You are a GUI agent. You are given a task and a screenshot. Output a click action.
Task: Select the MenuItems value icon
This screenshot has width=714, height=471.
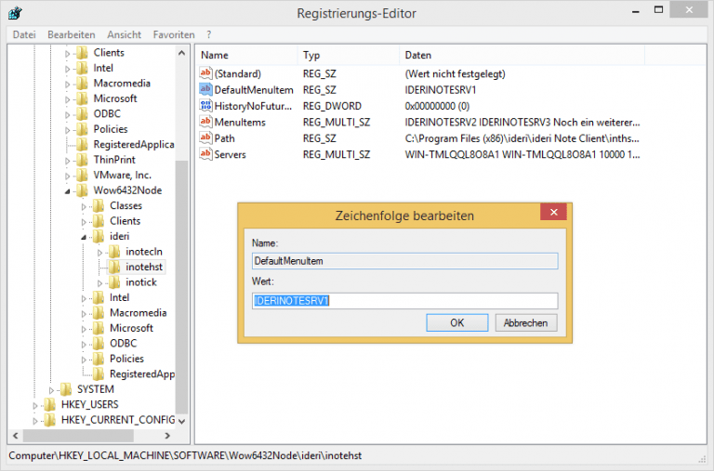click(205, 122)
